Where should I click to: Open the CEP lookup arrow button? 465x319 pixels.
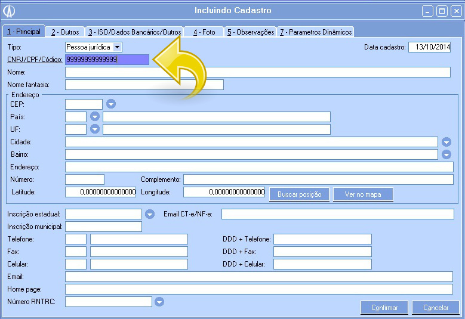pos(110,104)
